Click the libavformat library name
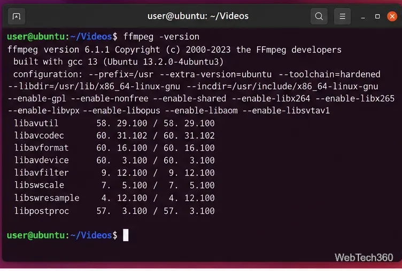402x271 pixels. (x=42, y=148)
